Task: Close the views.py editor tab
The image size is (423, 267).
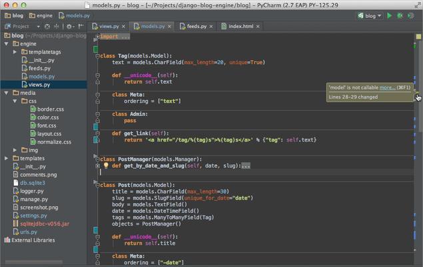Action: click(x=123, y=26)
